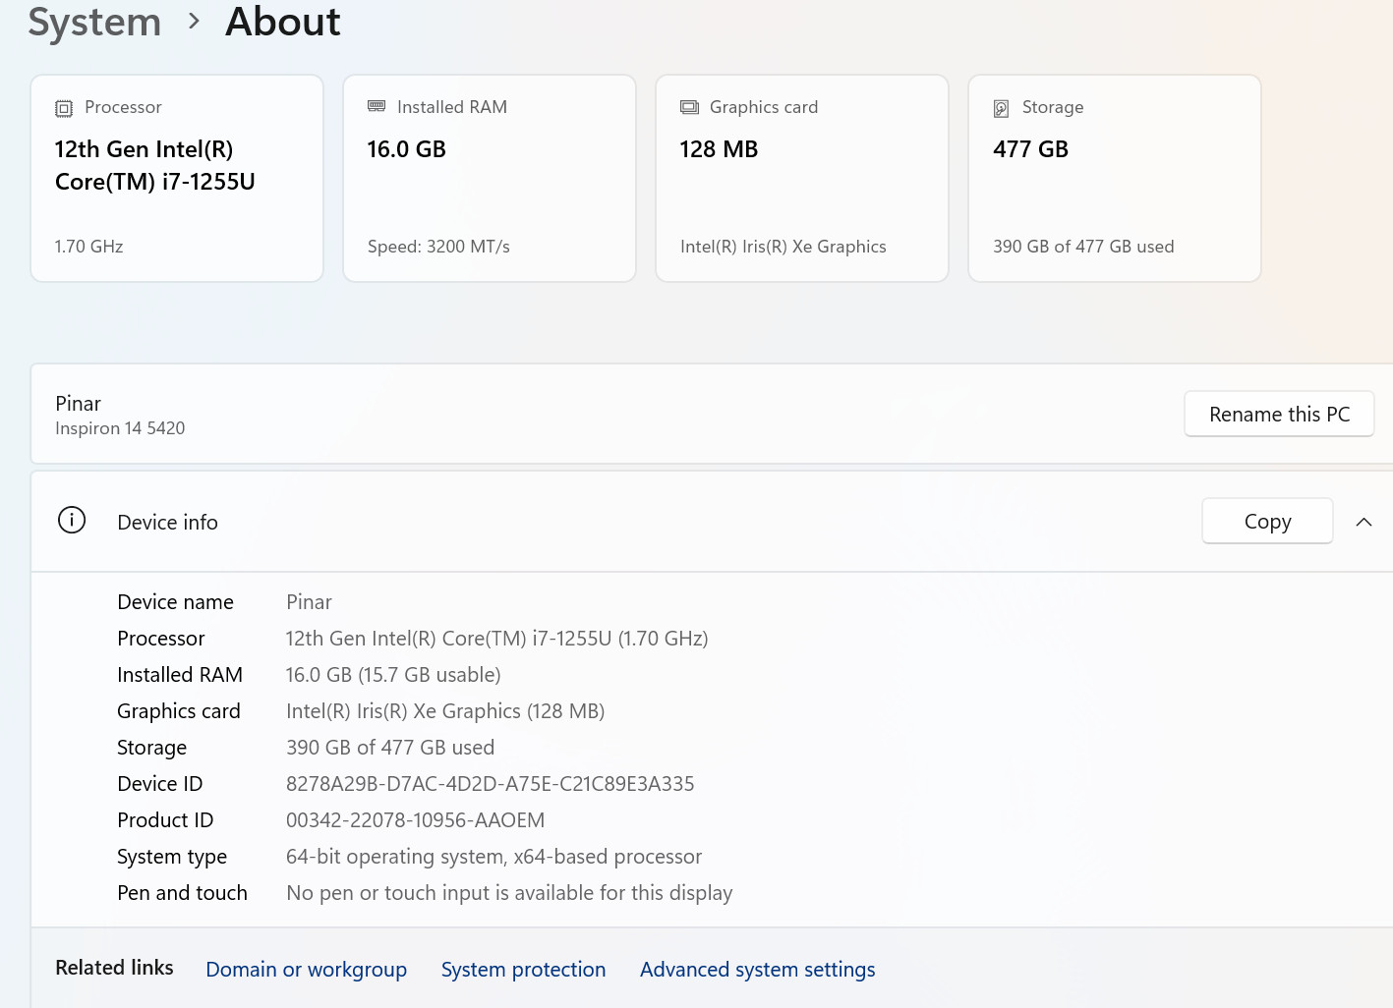
Task: Click the 128 MB graphics memory value
Action: (719, 149)
